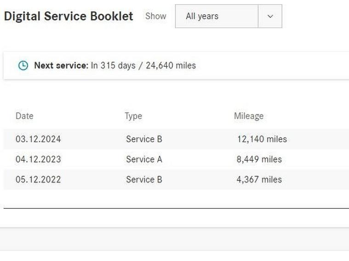The width and height of the screenshot is (349, 261).
Task: Open the Service A entry
Action: (x=144, y=159)
